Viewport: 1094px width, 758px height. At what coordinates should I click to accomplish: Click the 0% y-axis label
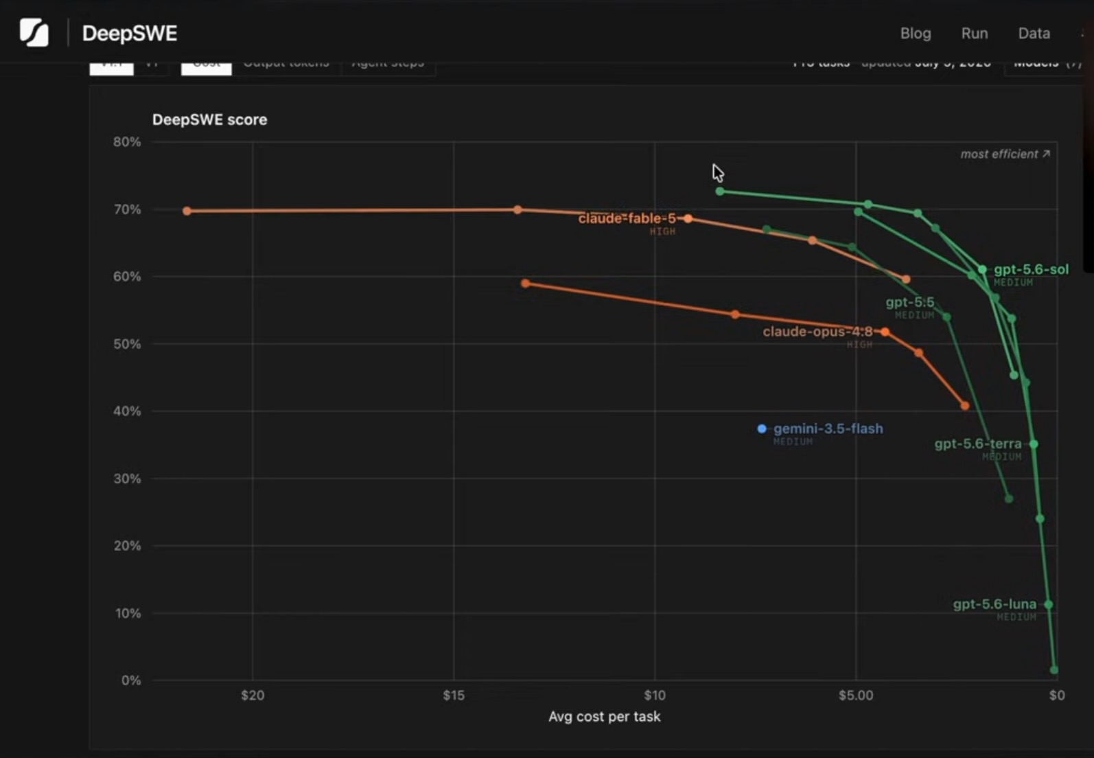point(131,680)
